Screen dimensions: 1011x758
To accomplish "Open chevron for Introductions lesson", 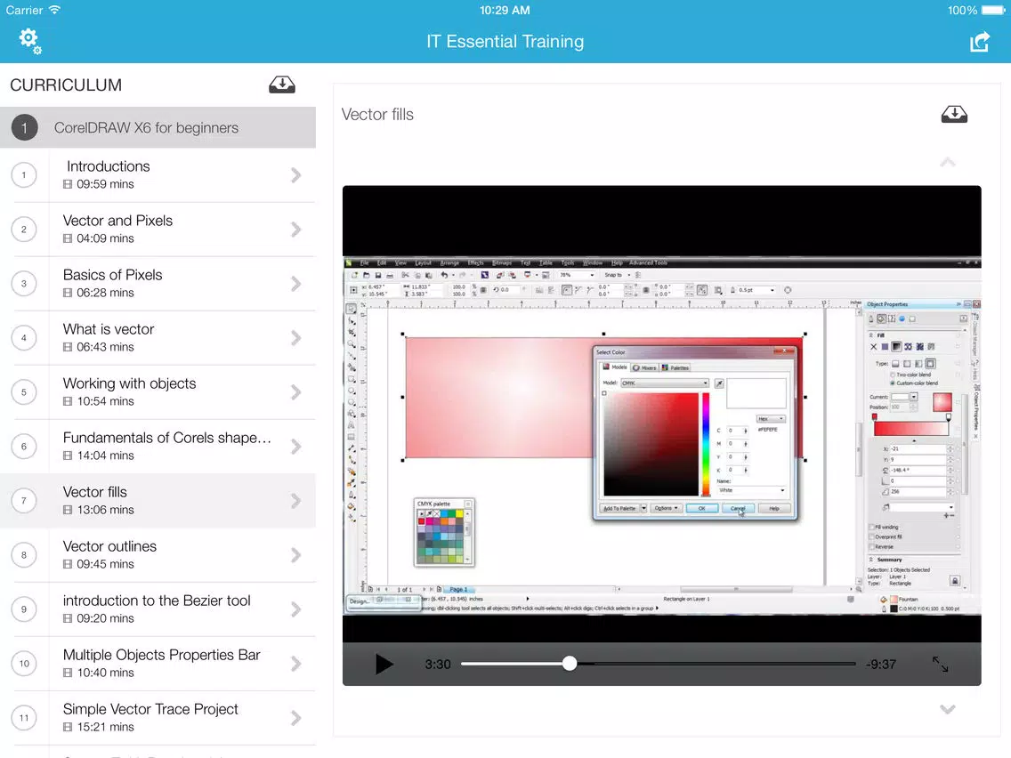I will click(296, 175).
